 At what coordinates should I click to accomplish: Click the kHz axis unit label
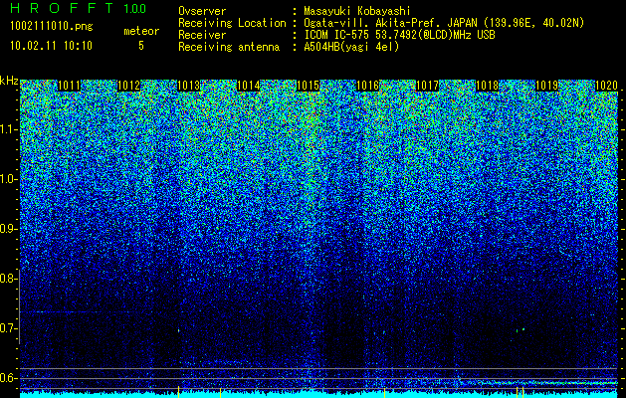pos(9,81)
